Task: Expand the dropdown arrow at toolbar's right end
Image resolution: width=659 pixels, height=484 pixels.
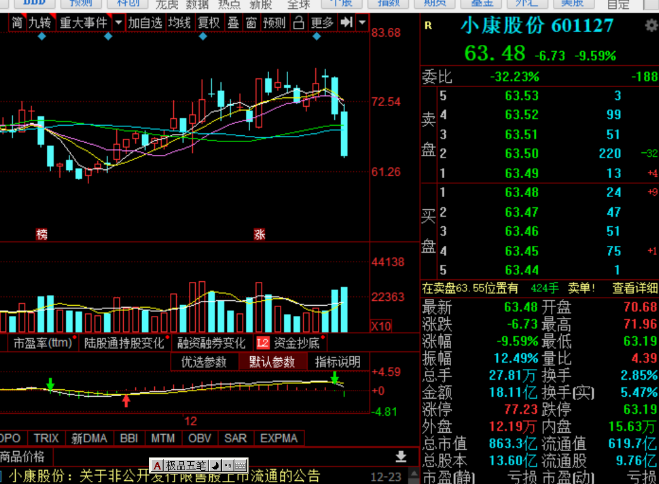Action: click(362, 22)
